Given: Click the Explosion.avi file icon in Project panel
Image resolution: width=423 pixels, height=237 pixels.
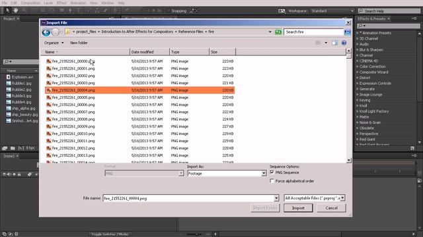Looking at the screenshot, I should click(9, 77).
